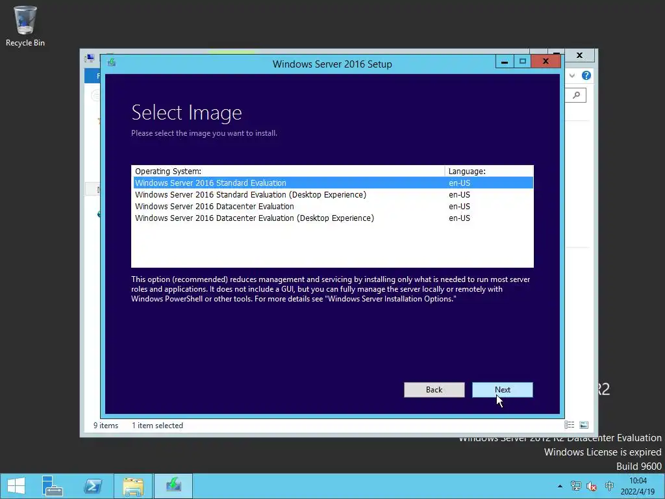Pick Datacenter Evaluation (Desktop Experience) image
The width and height of the screenshot is (665, 499).
(x=333, y=218)
